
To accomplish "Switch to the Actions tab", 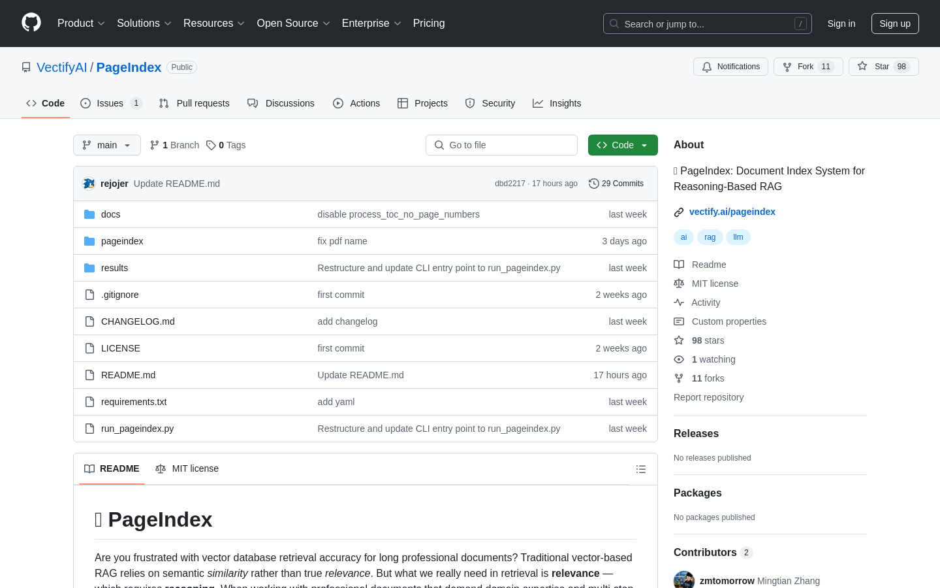I will (356, 103).
